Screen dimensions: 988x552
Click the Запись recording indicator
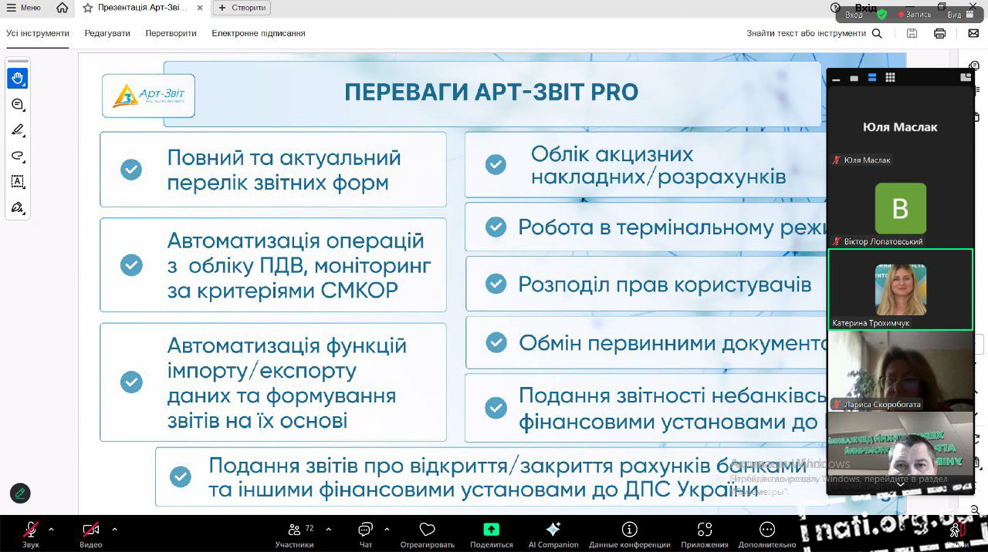(915, 14)
